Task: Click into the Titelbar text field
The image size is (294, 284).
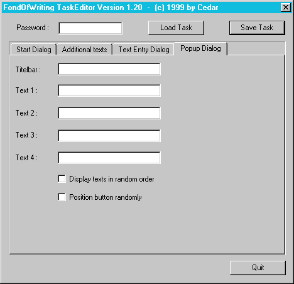Action: pyautogui.click(x=109, y=69)
